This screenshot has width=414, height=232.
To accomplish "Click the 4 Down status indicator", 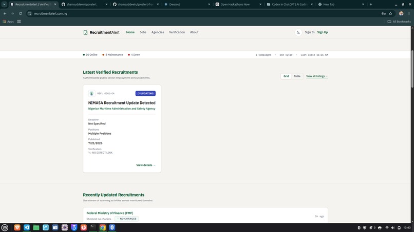I will [x=134, y=55].
